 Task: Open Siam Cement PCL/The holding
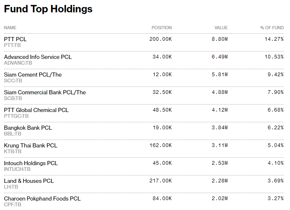33,75
